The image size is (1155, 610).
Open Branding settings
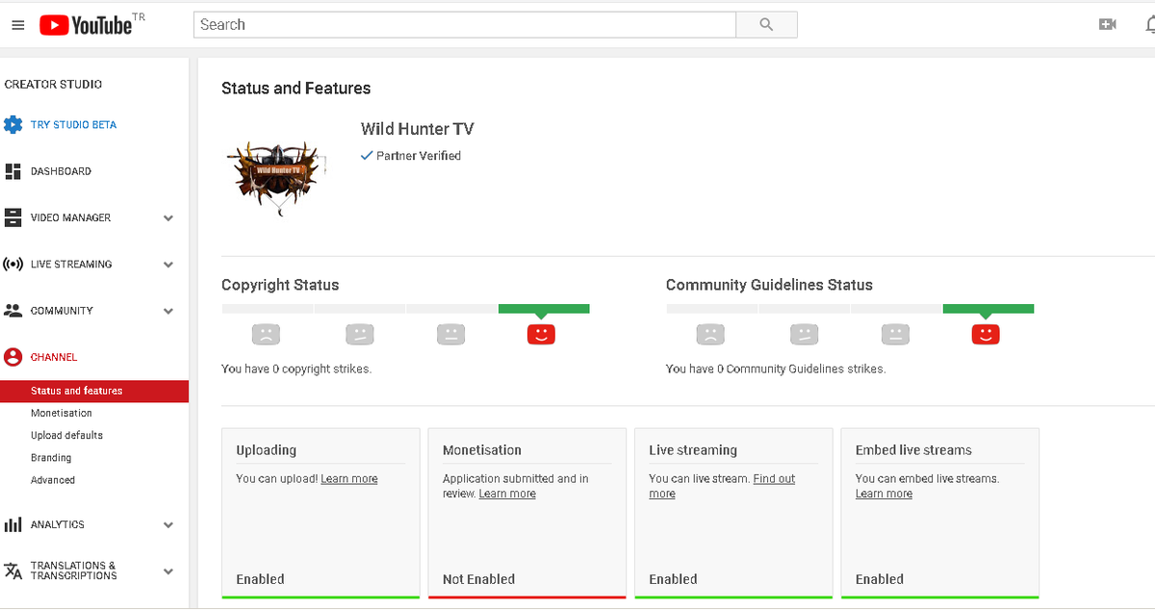tap(51, 458)
